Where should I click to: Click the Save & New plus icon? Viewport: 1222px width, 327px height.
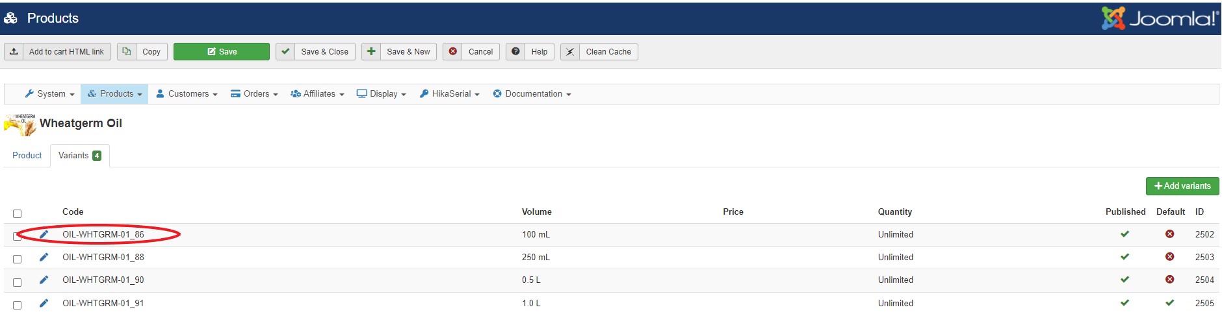(371, 51)
